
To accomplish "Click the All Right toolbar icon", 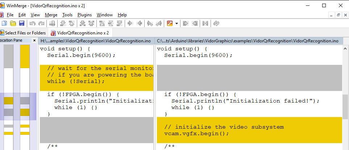I will coord(186,23).
